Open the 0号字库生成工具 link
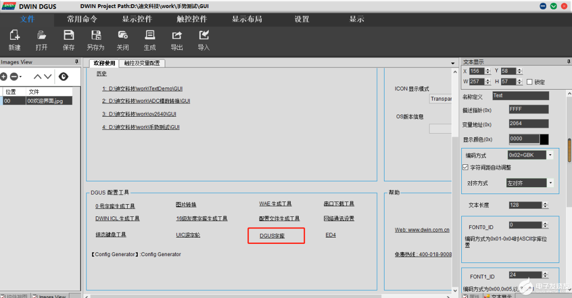572x298 pixels. (115, 206)
